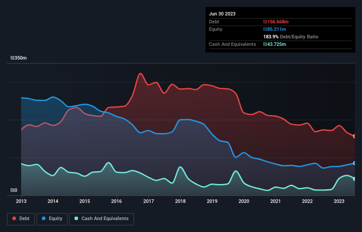Click the 2020 x-axis label
This screenshot has height=232, width=362.
(x=244, y=201)
